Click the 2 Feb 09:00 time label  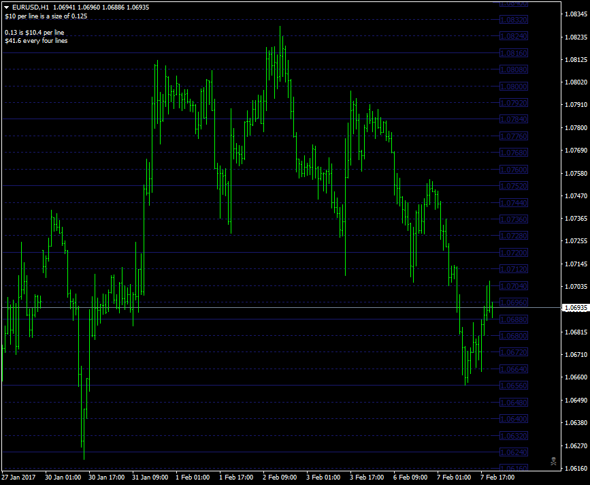point(280,478)
